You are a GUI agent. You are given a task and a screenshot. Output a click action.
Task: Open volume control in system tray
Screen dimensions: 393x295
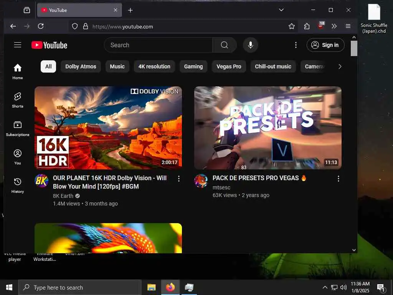click(x=343, y=287)
